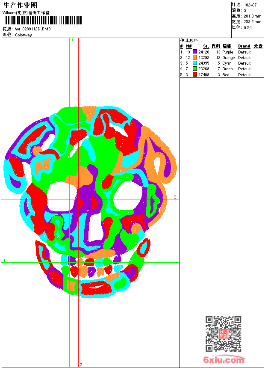265x368 pixels.
Task: Click the Brand column header
Action: (244, 46)
